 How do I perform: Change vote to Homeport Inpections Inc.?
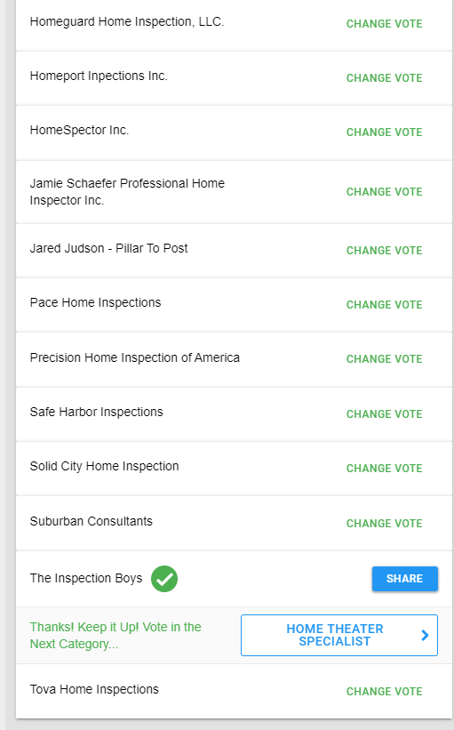[x=384, y=77]
